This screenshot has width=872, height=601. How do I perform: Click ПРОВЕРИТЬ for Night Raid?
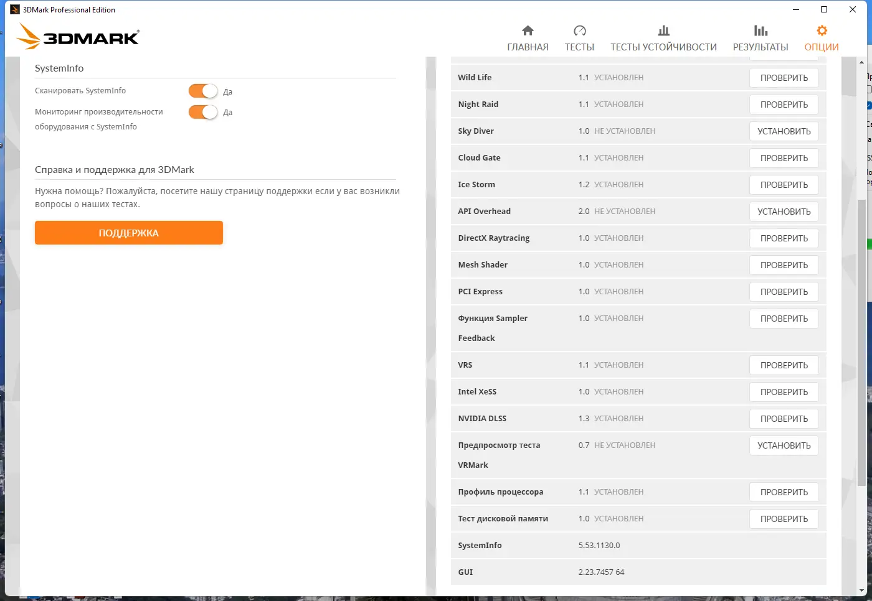(x=784, y=105)
